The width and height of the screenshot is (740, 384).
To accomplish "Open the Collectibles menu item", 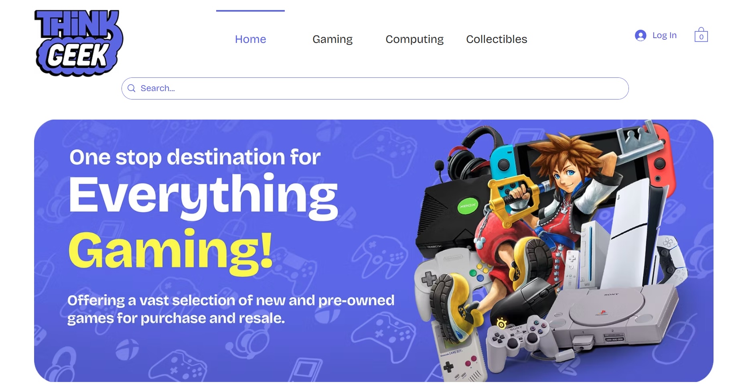I will pyautogui.click(x=497, y=39).
